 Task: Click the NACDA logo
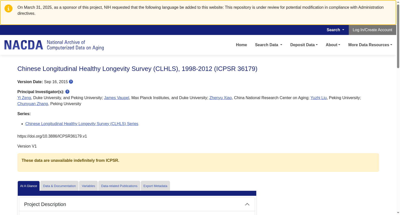coord(54,45)
